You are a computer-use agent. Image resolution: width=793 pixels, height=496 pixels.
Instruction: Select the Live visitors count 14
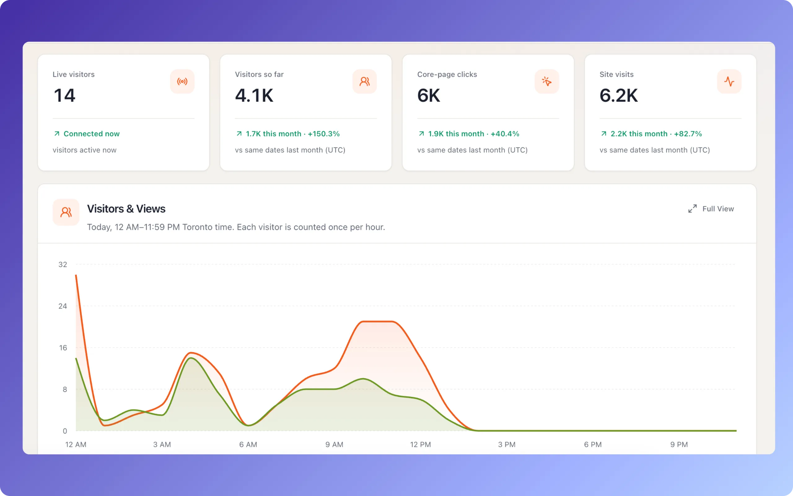point(64,95)
